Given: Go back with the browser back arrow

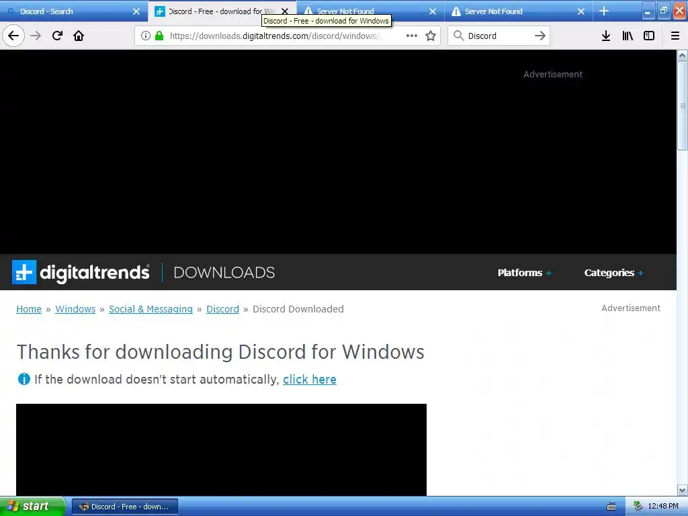Looking at the screenshot, I should (x=13, y=36).
